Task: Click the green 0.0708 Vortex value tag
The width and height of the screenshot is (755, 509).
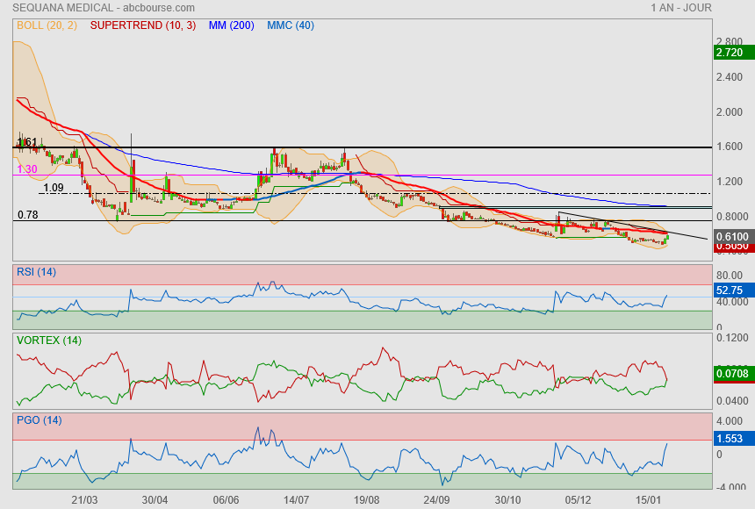Action: coord(732,374)
